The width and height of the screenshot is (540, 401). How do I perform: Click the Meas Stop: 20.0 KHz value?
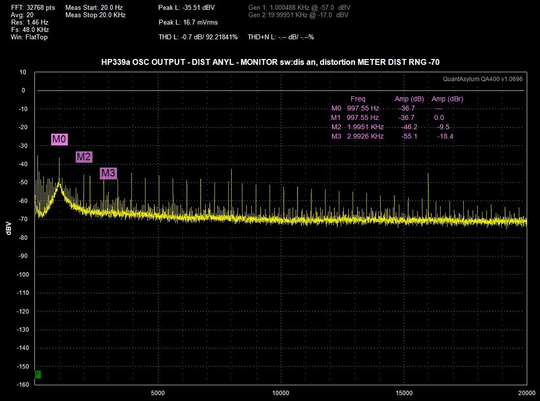point(95,15)
